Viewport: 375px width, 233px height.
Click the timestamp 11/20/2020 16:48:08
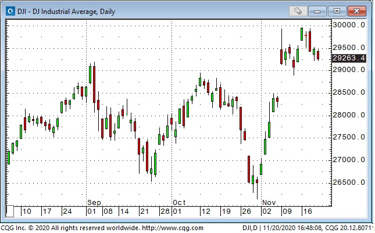(292, 228)
